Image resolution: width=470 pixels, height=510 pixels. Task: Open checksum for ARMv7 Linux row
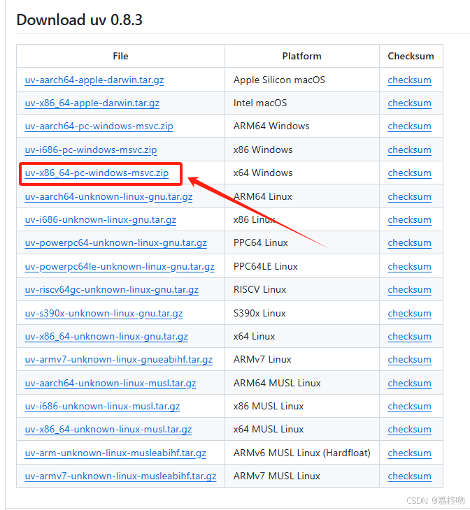(x=409, y=360)
